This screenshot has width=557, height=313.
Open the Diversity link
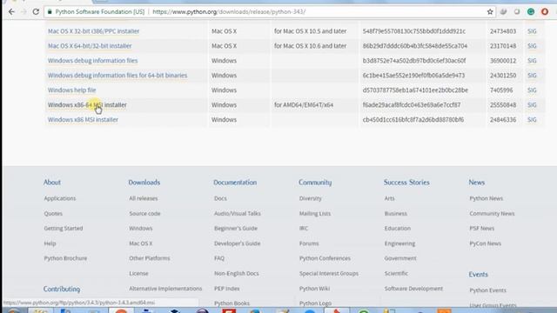[311, 198]
